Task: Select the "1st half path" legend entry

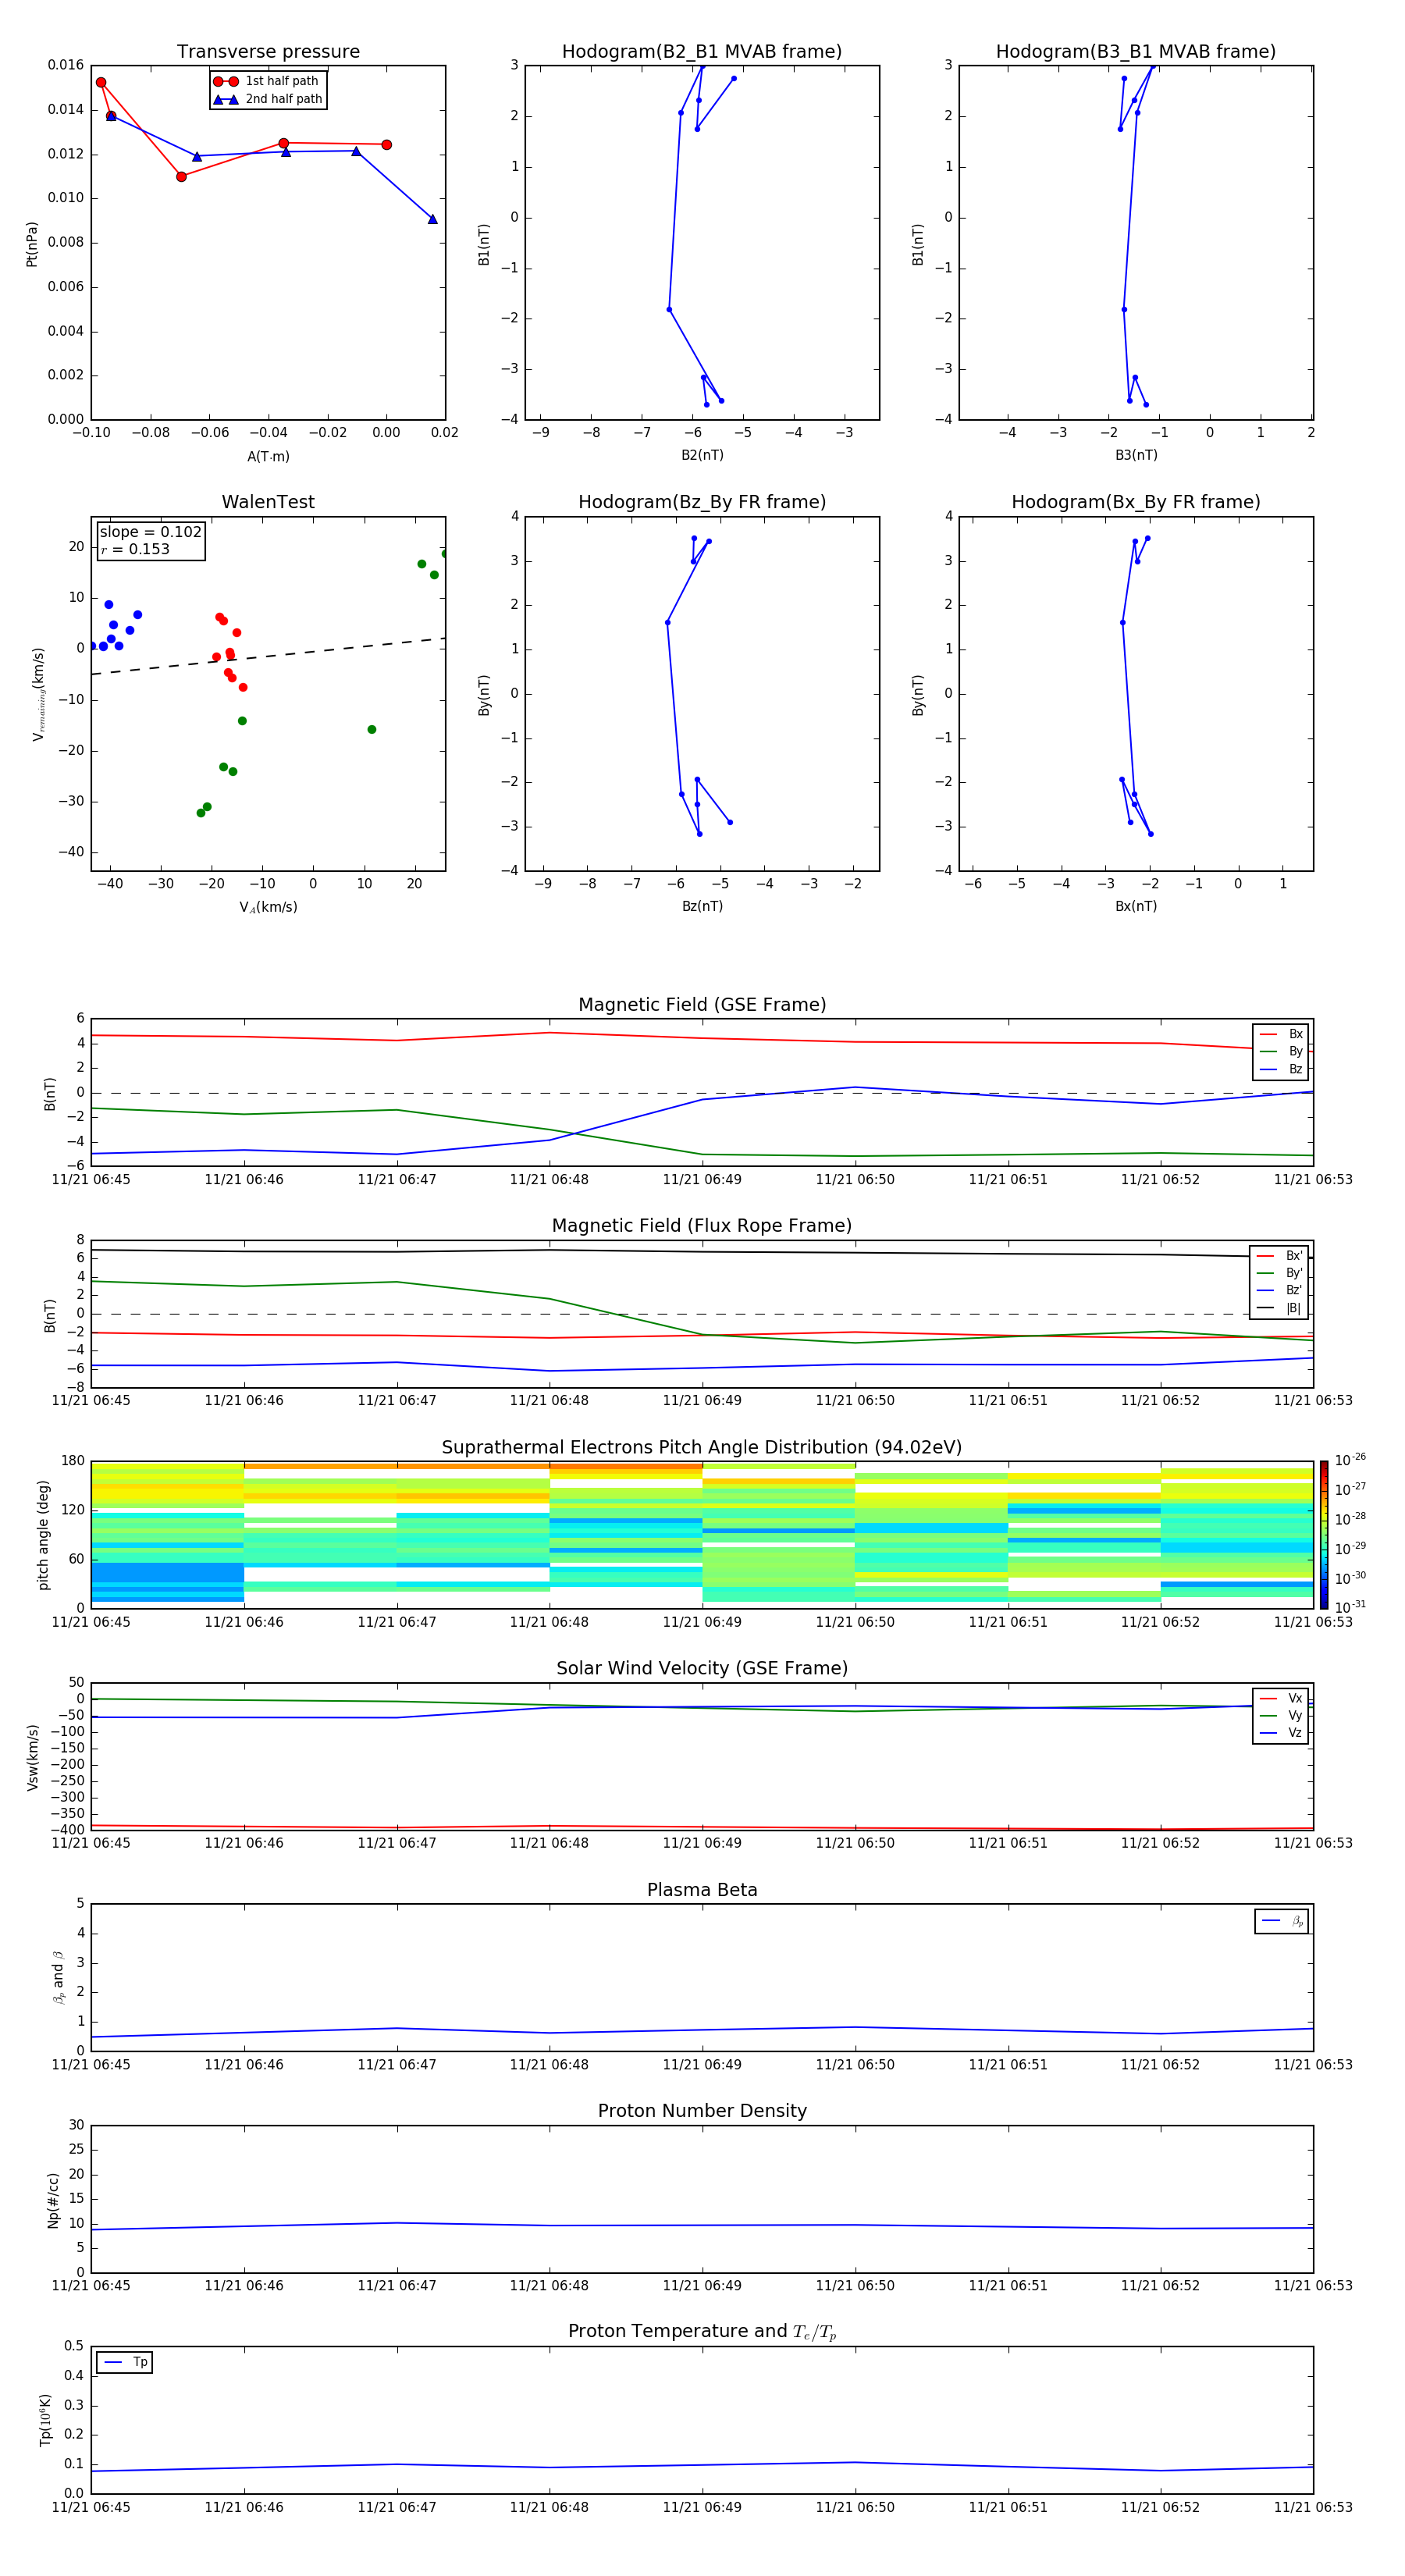Action: coord(267,81)
